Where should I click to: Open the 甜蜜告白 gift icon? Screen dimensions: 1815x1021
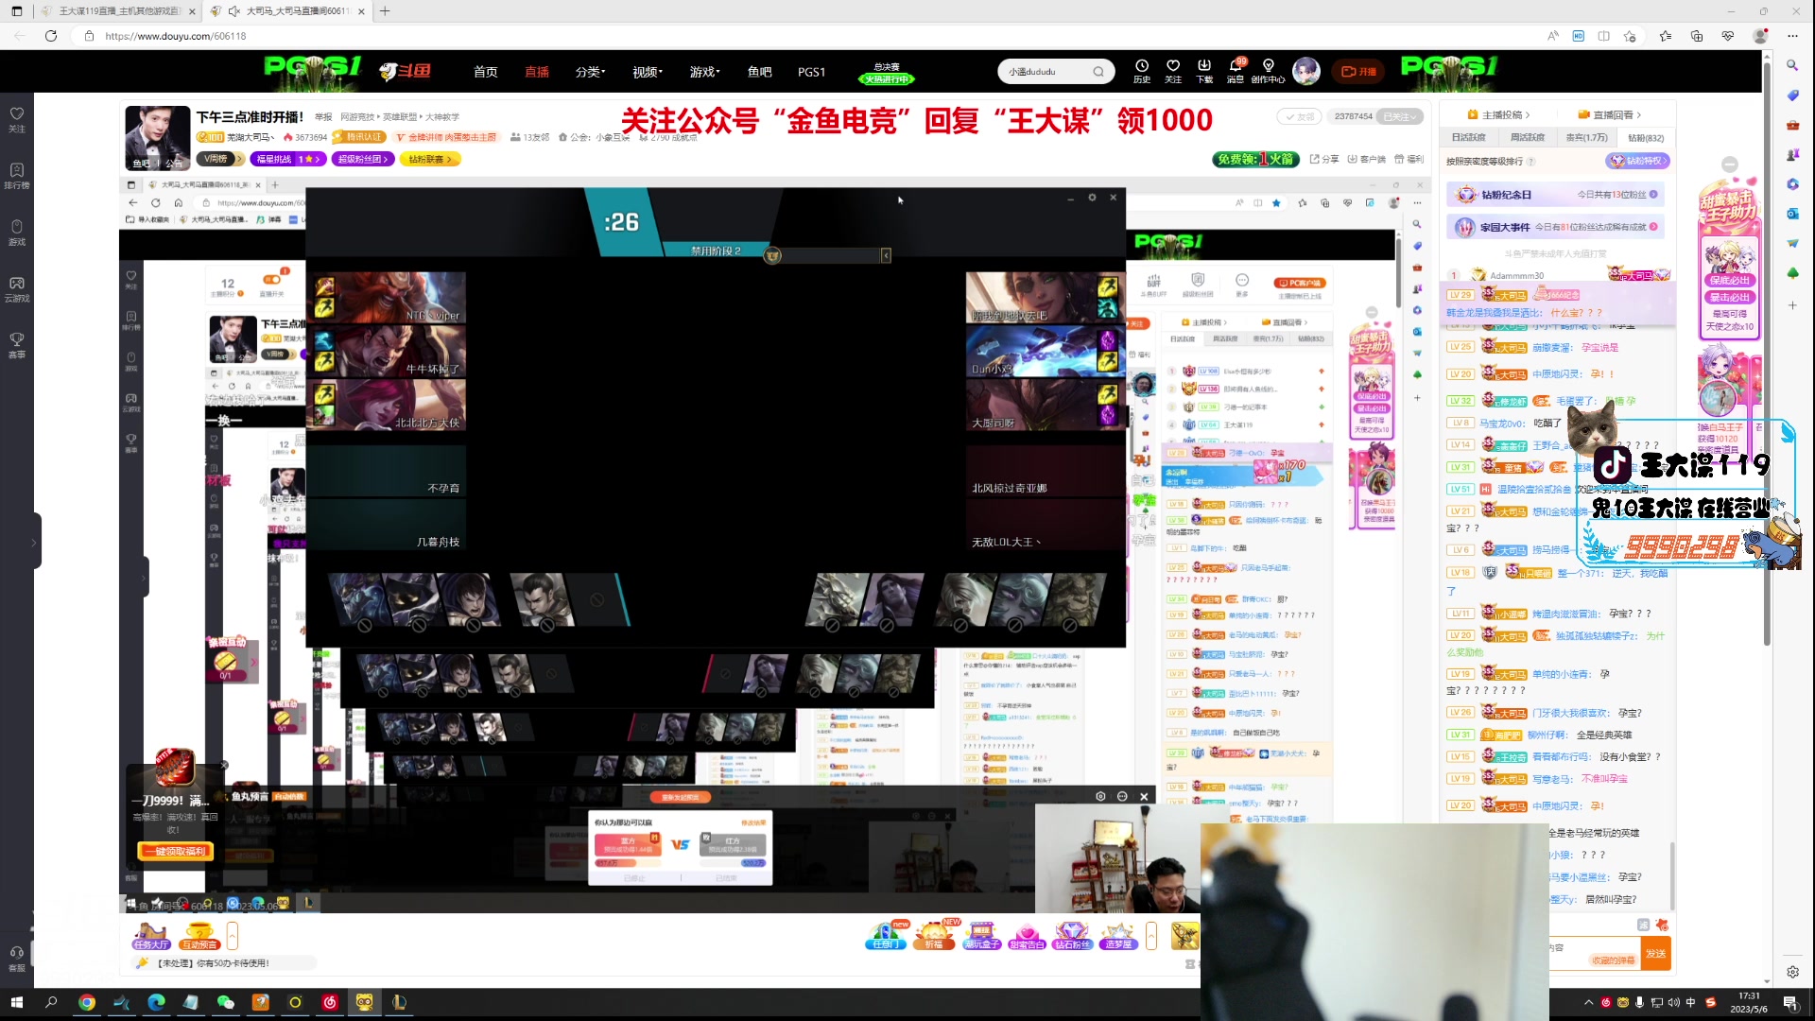pyautogui.click(x=1027, y=936)
